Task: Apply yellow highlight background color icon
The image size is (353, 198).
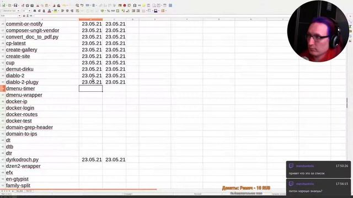Action: (x=55, y=11)
